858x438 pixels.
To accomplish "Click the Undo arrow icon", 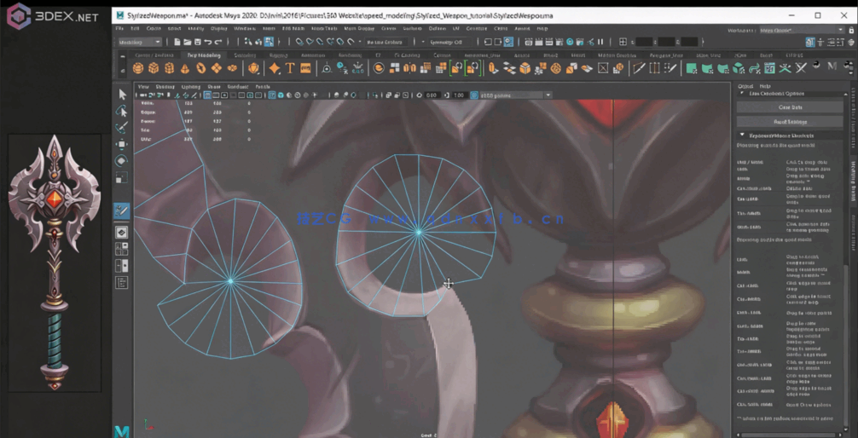I will tap(208, 42).
